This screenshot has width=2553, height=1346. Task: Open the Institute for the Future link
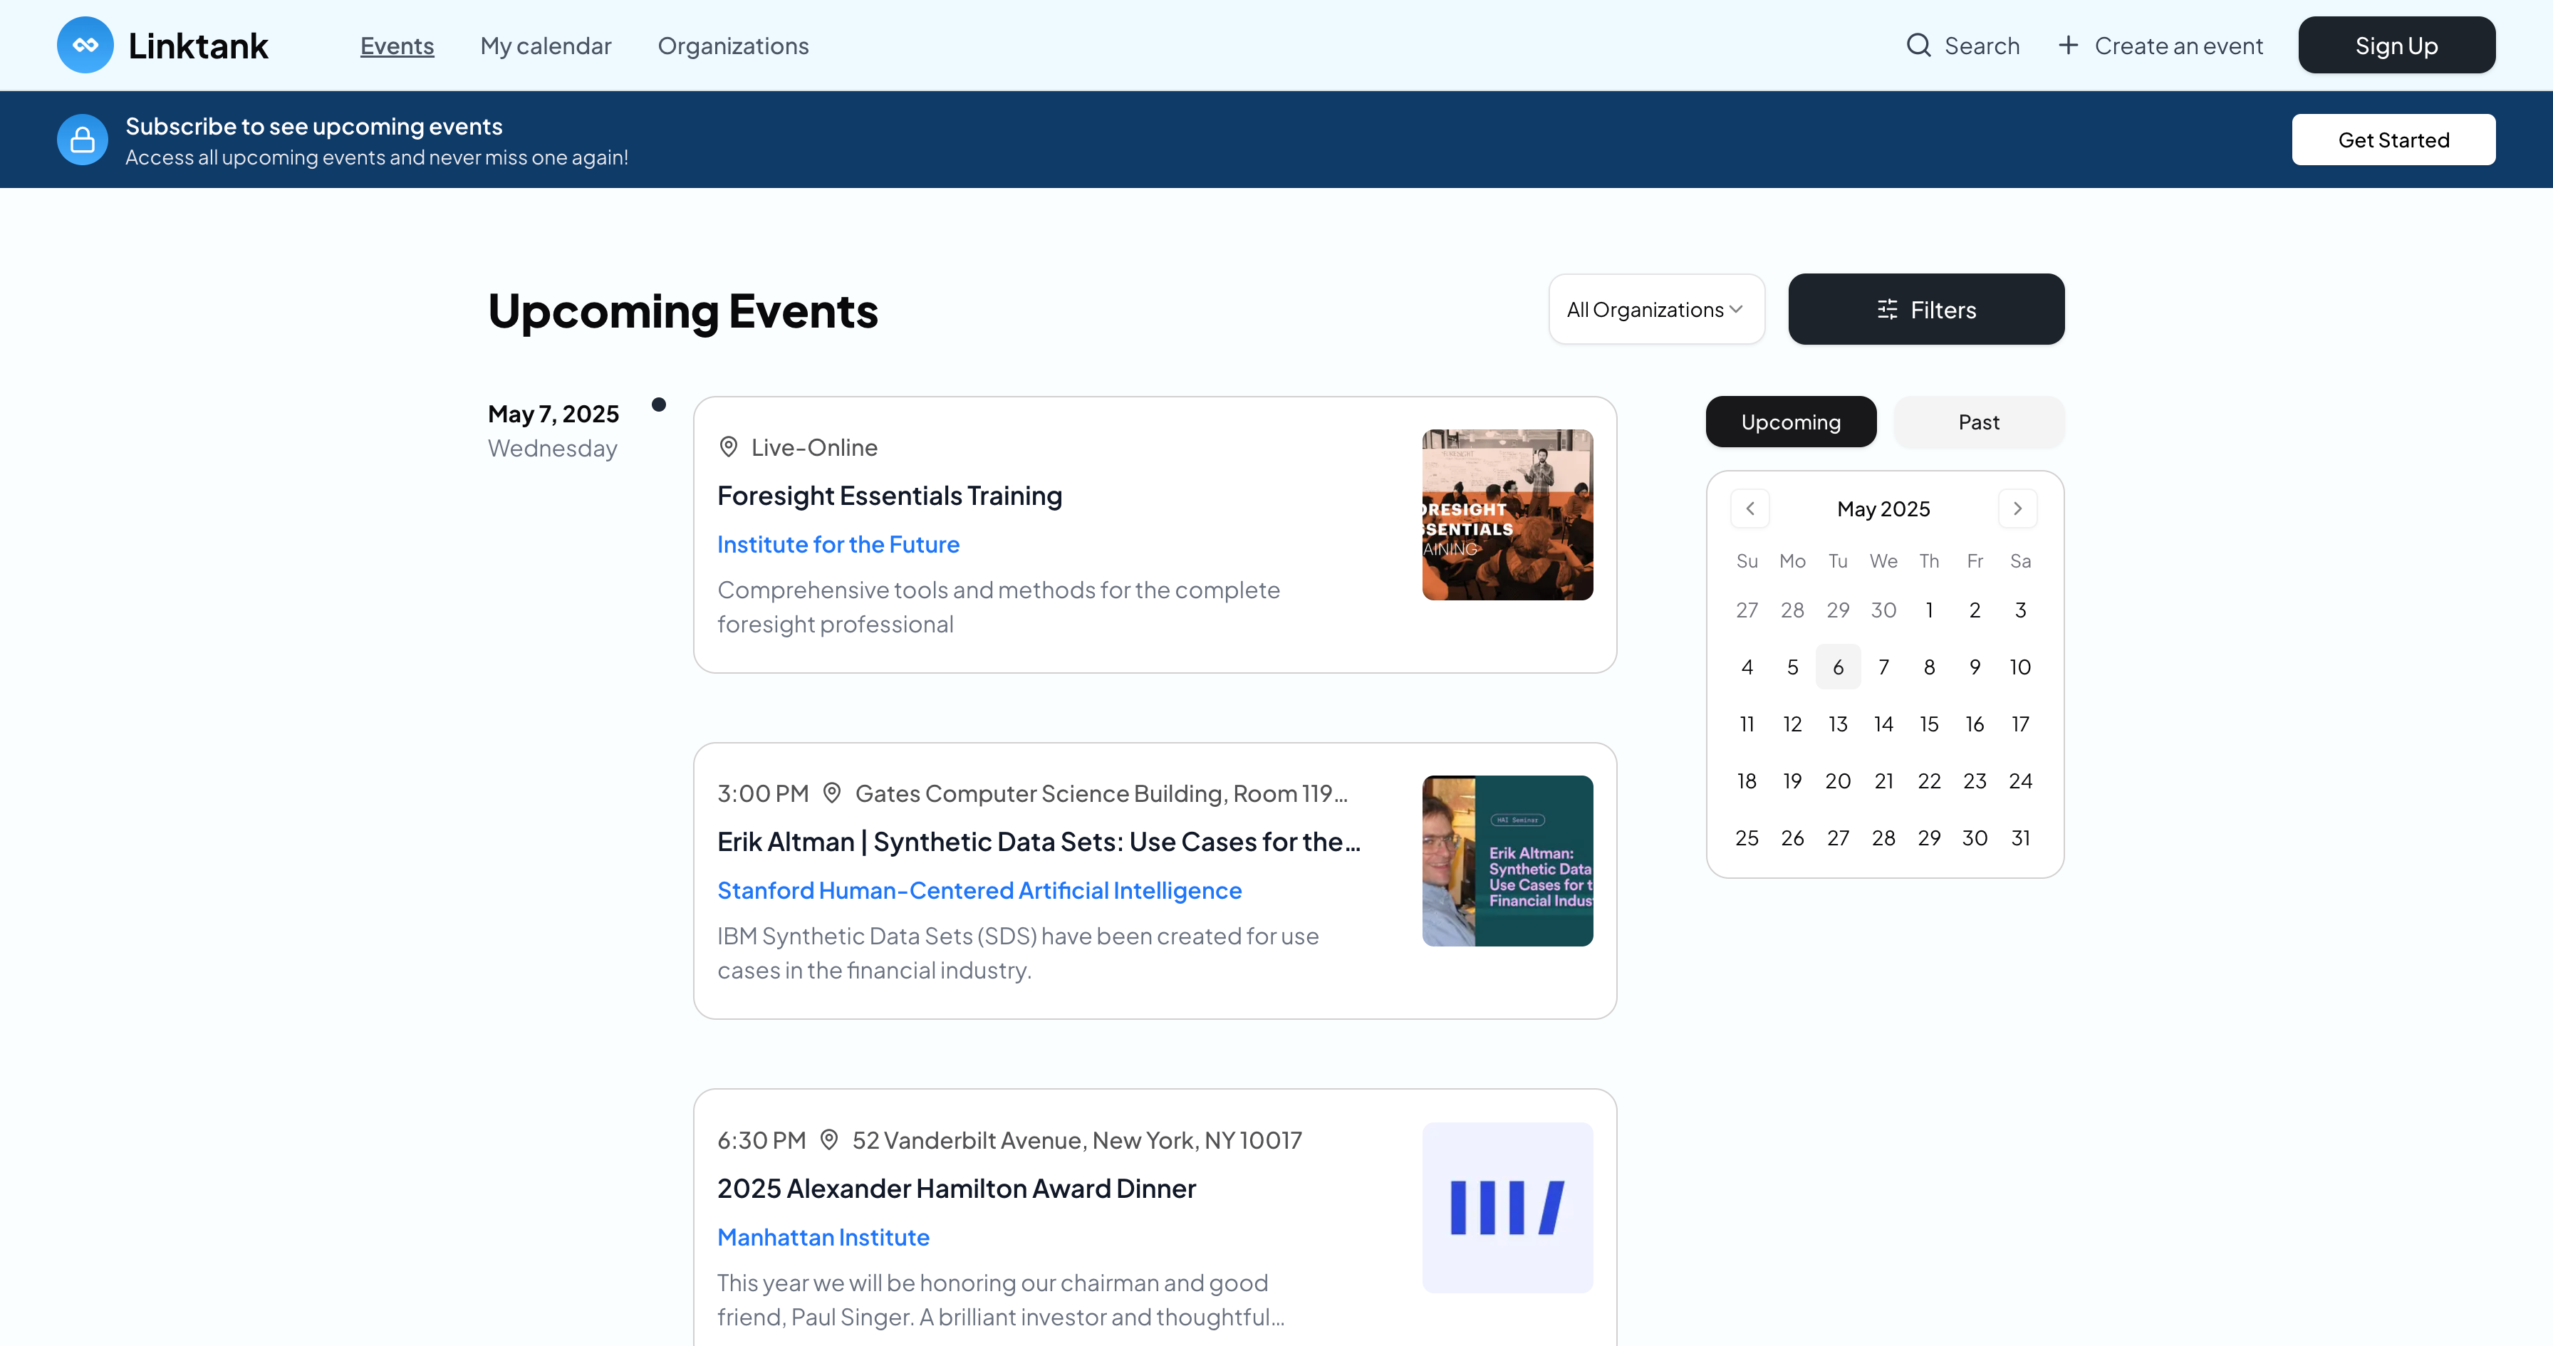pyautogui.click(x=838, y=543)
